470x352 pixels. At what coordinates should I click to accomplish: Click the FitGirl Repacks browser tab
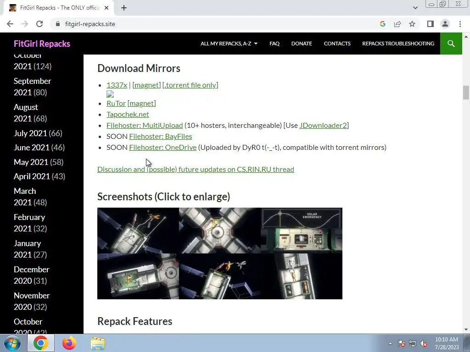tap(58, 8)
